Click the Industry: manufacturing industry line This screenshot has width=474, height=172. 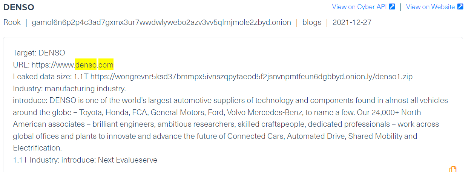tap(69, 89)
